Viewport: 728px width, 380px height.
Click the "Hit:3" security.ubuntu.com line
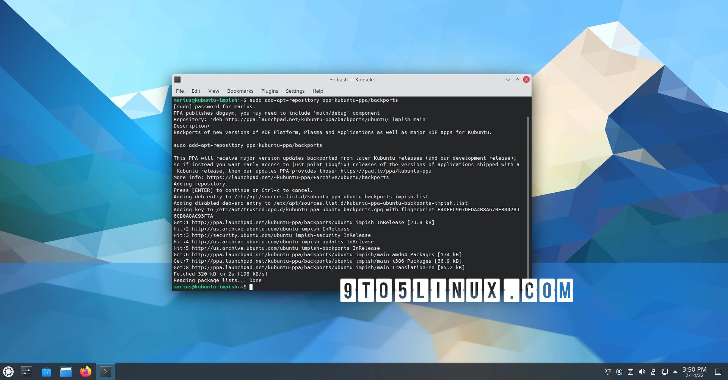tap(272, 235)
